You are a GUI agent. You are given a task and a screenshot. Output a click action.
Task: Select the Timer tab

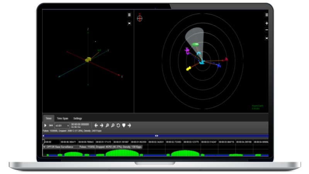pos(48,118)
